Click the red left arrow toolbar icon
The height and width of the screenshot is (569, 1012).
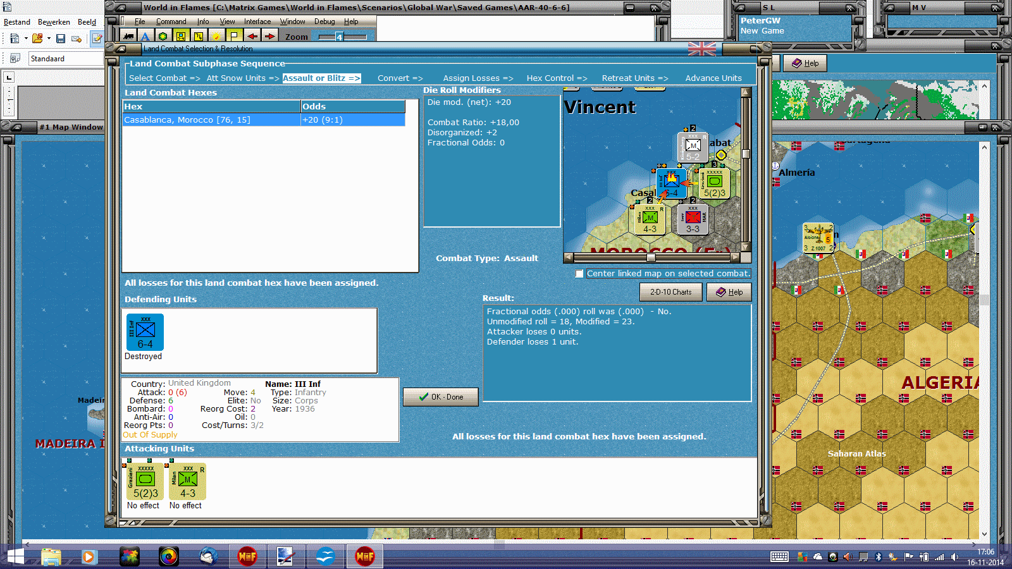pyautogui.click(x=252, y=37)
